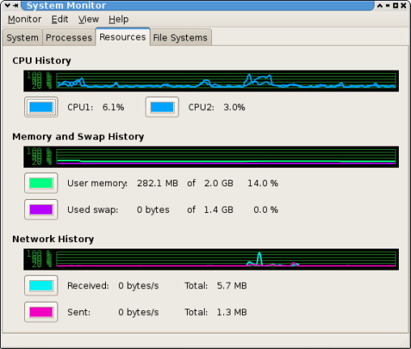Viewport: 411px width, 349px height.
Task: Change the Received network color
Action: (41, 286)
